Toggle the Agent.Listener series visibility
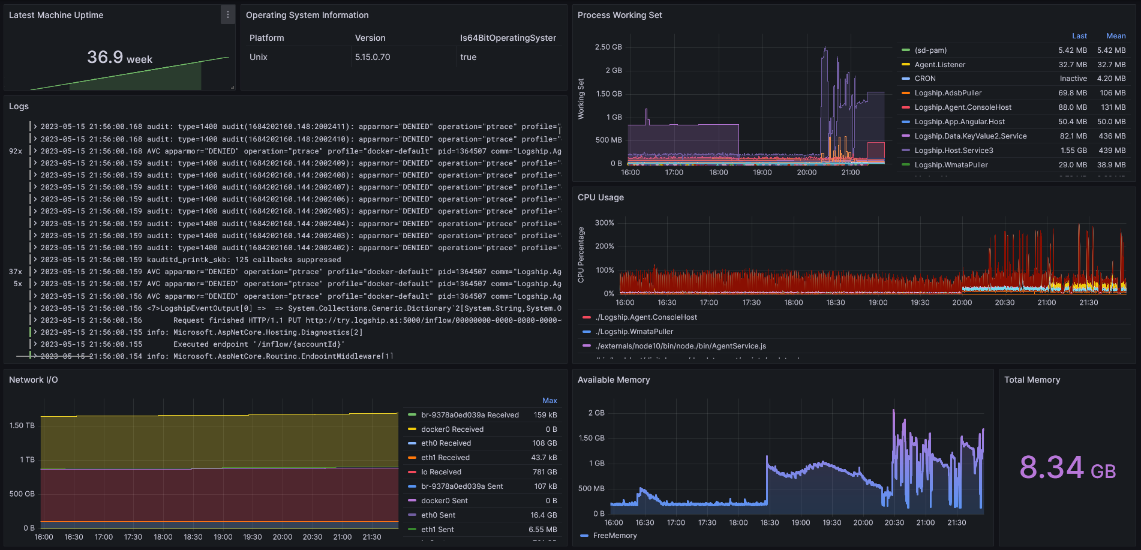 coord(941,64)
